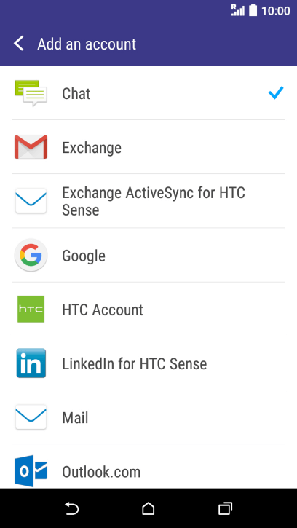Tap the Exchange ActiveSync envelope icon
Viewport: 297px width, 528px height.
[x=31, y=201]
